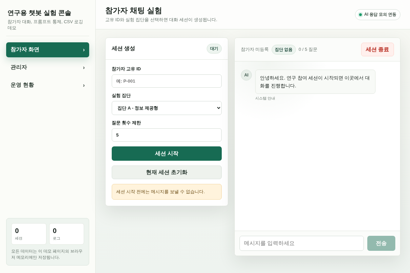Click the AI greeting message bubble
Image resolution: width=410 pixels, height=273 pixels.
tap(315, 82)
